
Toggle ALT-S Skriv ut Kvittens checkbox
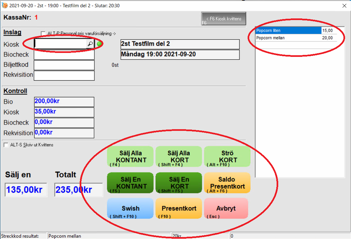tap(6, 145)
